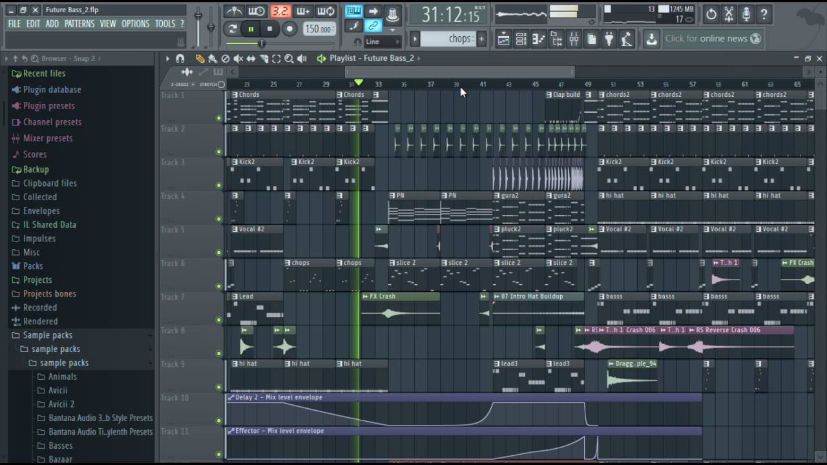
Task: Open the VIEW menu
Action: pos(108,24)
